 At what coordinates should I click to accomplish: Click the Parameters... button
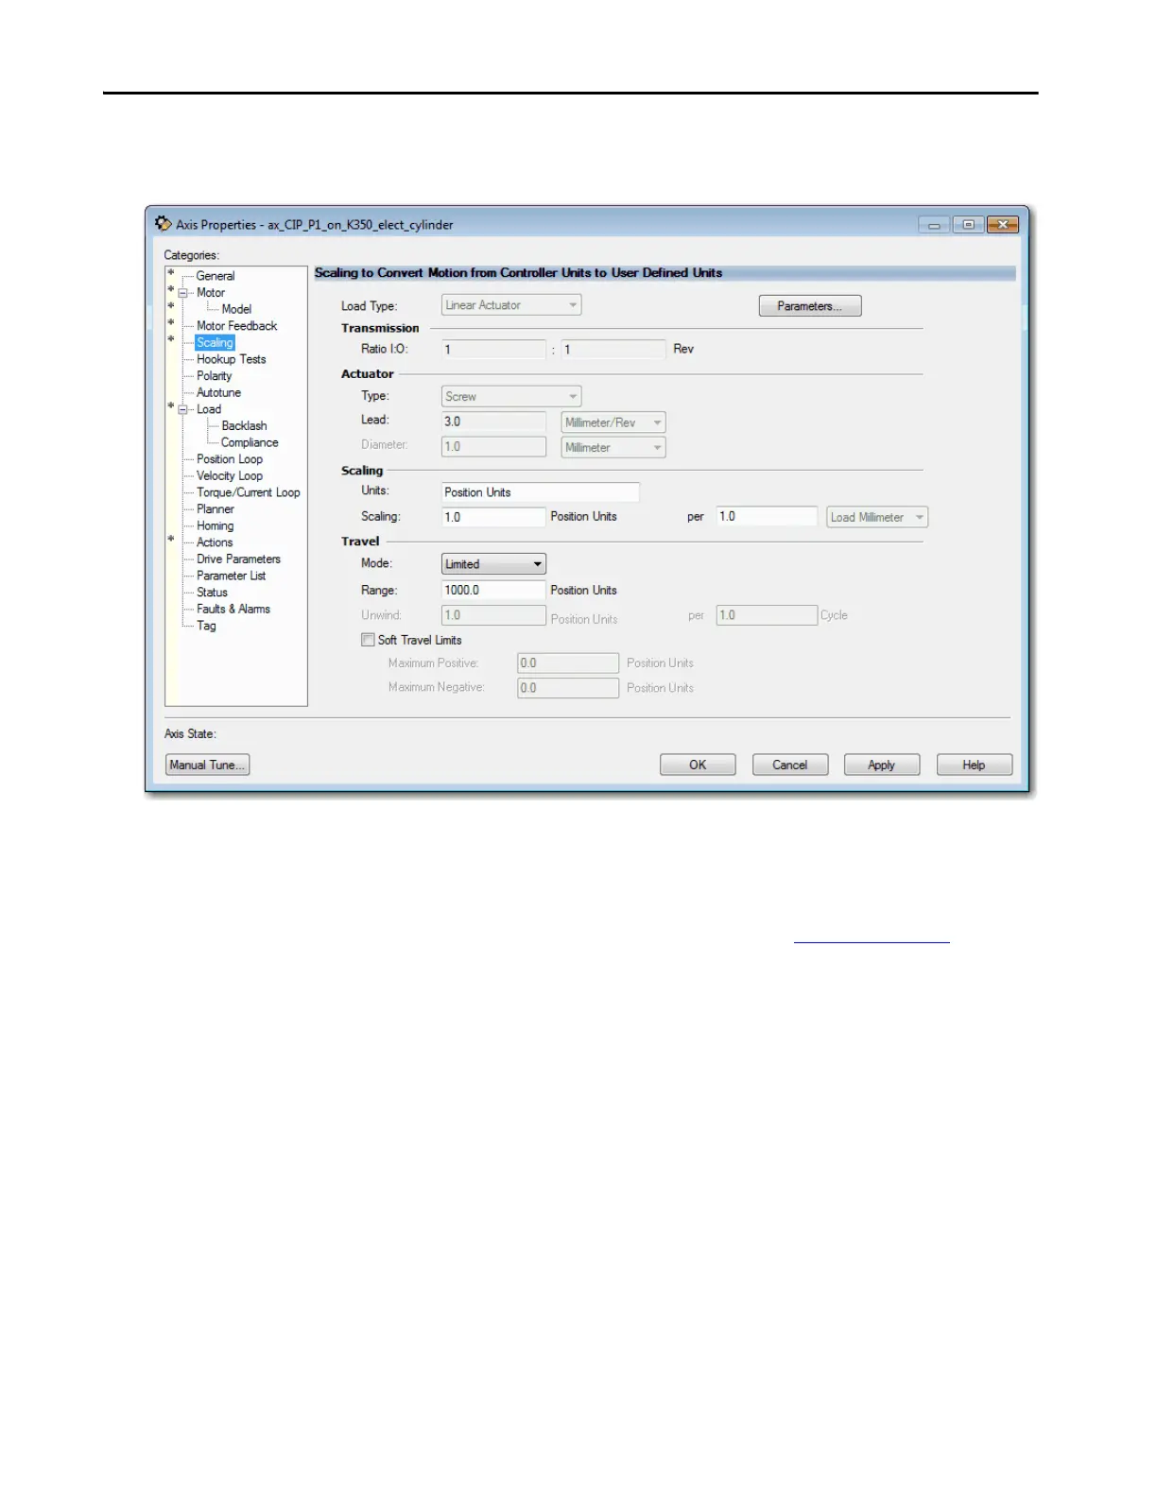[x=810, y=306]
